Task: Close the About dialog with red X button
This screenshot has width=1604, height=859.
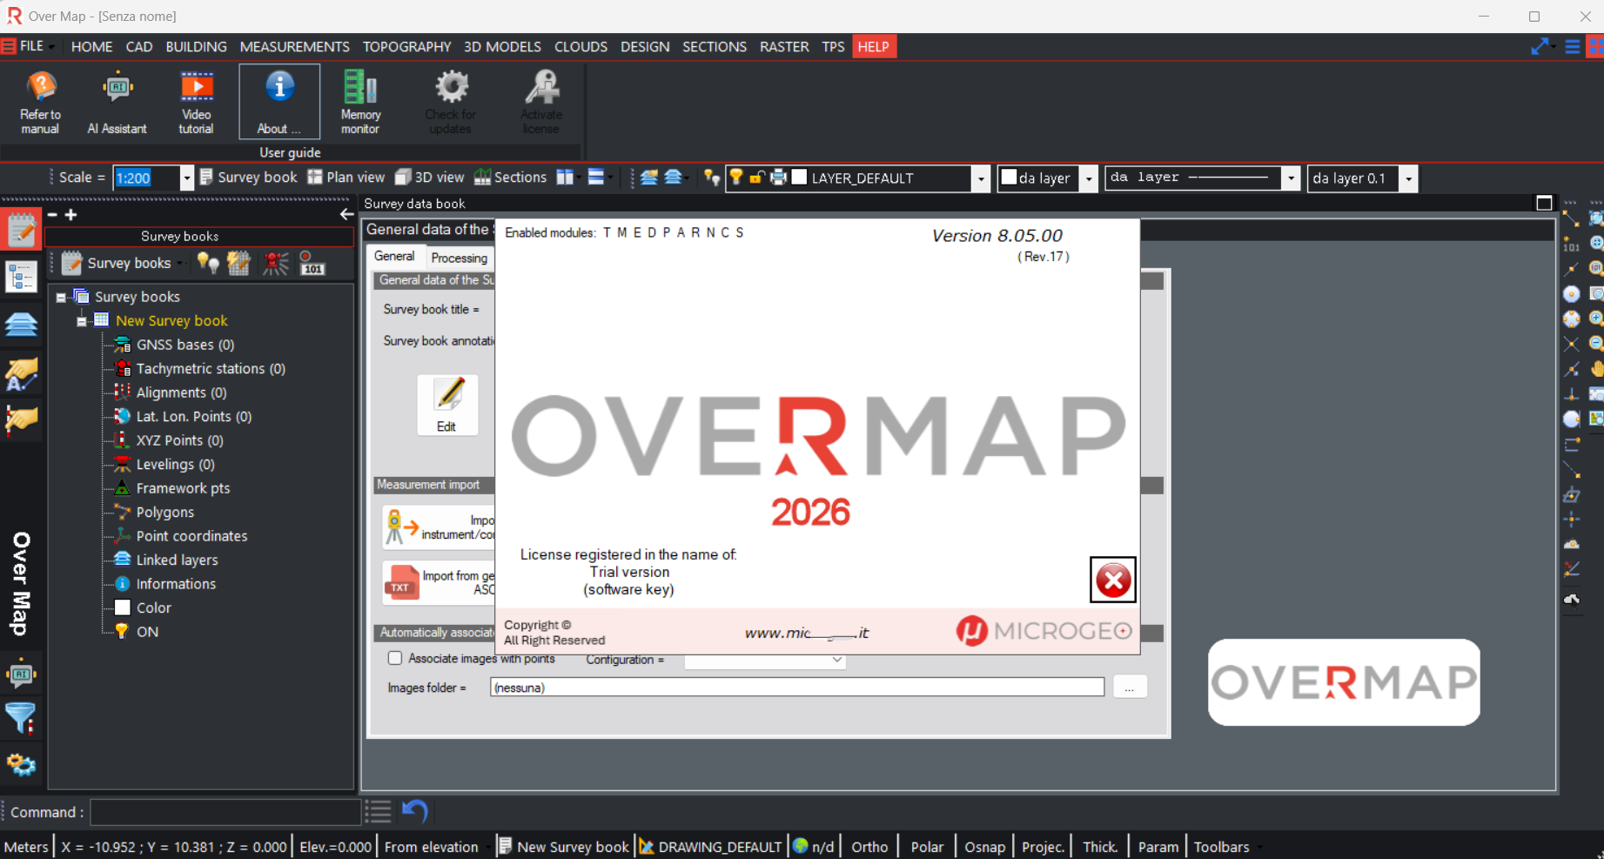Action: [x=1113, y=580]
